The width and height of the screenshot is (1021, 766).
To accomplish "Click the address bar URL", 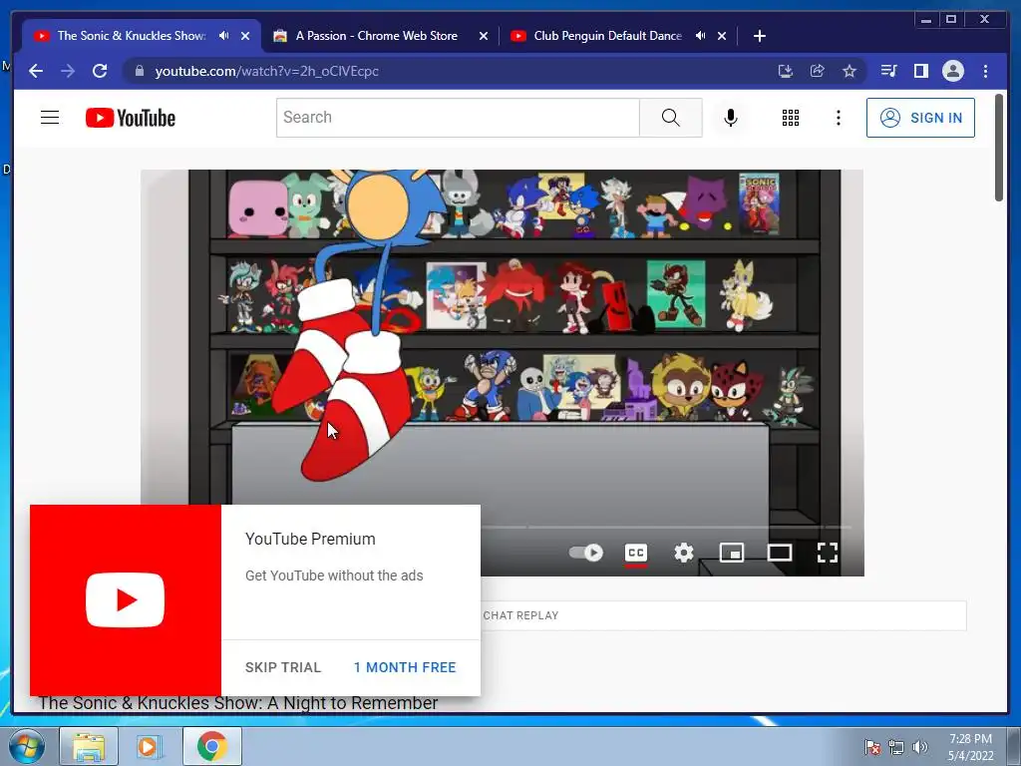I will tap(266, 71).
